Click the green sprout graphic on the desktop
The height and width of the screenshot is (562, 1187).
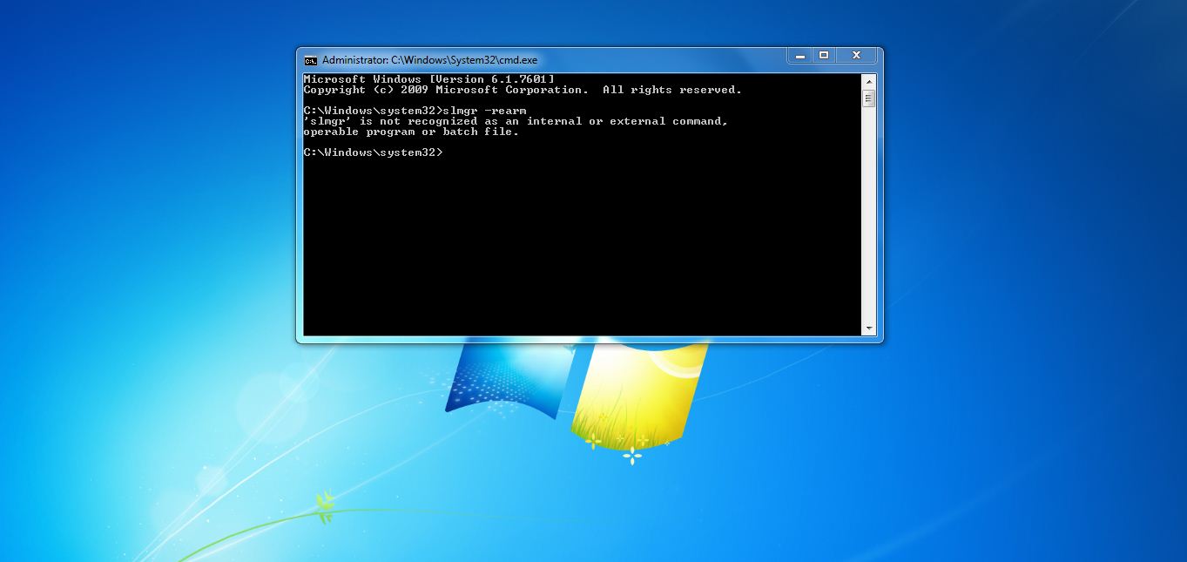click(x=322, y=505)
